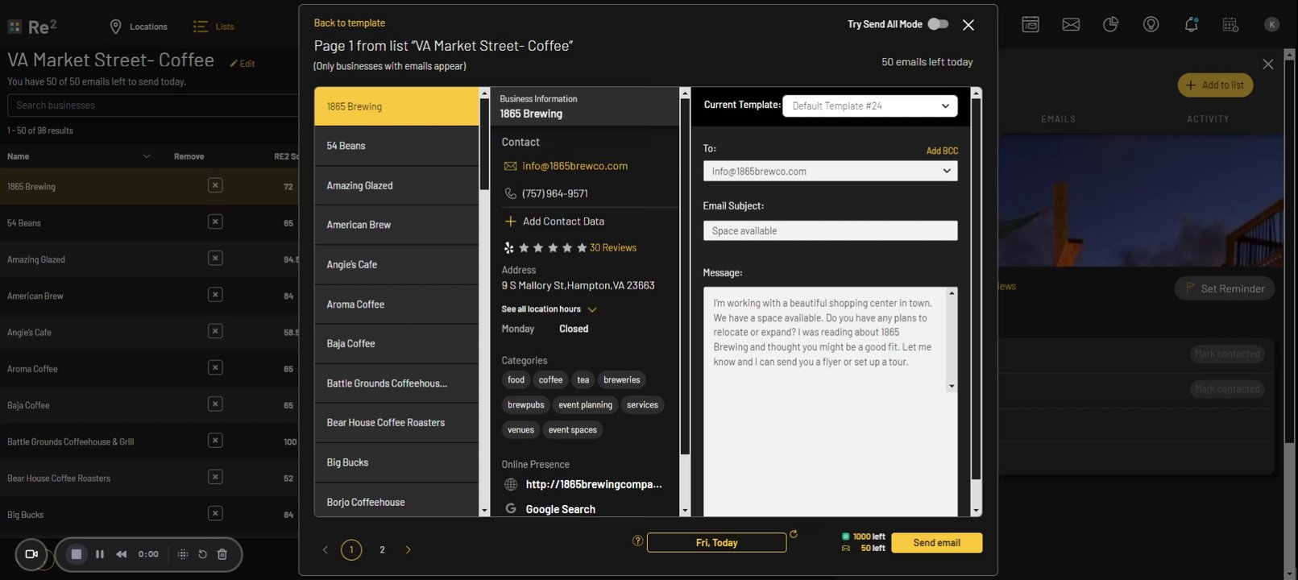Click the screen recorder camera icon
The height and width of the screenshot is (580, 1298).
(x=31, y=554)
